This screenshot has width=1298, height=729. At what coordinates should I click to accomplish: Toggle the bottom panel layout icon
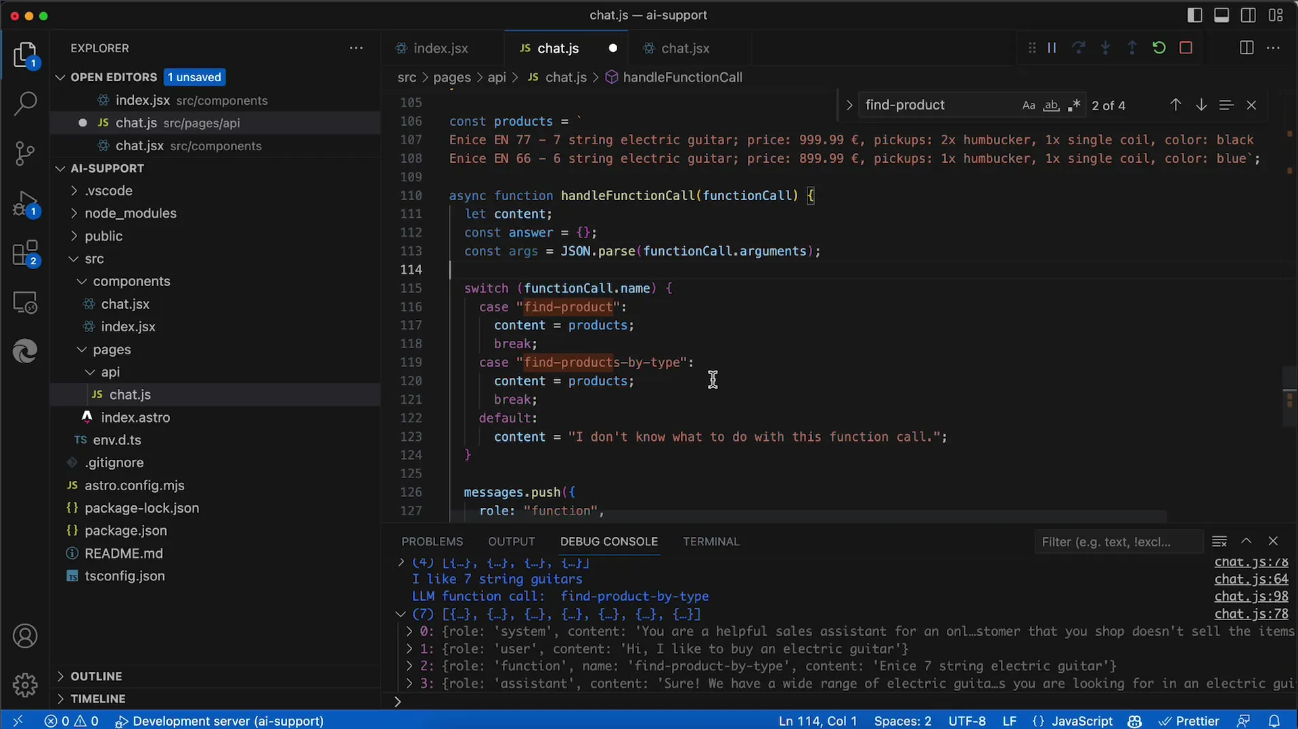pos(1222,15)
